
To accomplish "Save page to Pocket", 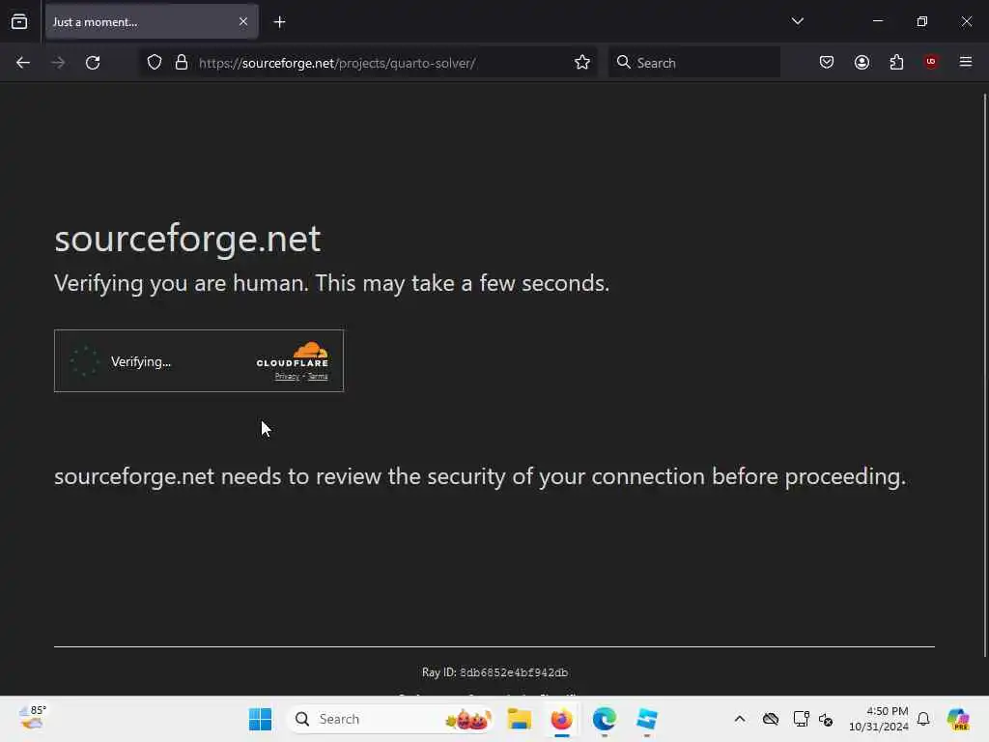I will coord(827,62).
